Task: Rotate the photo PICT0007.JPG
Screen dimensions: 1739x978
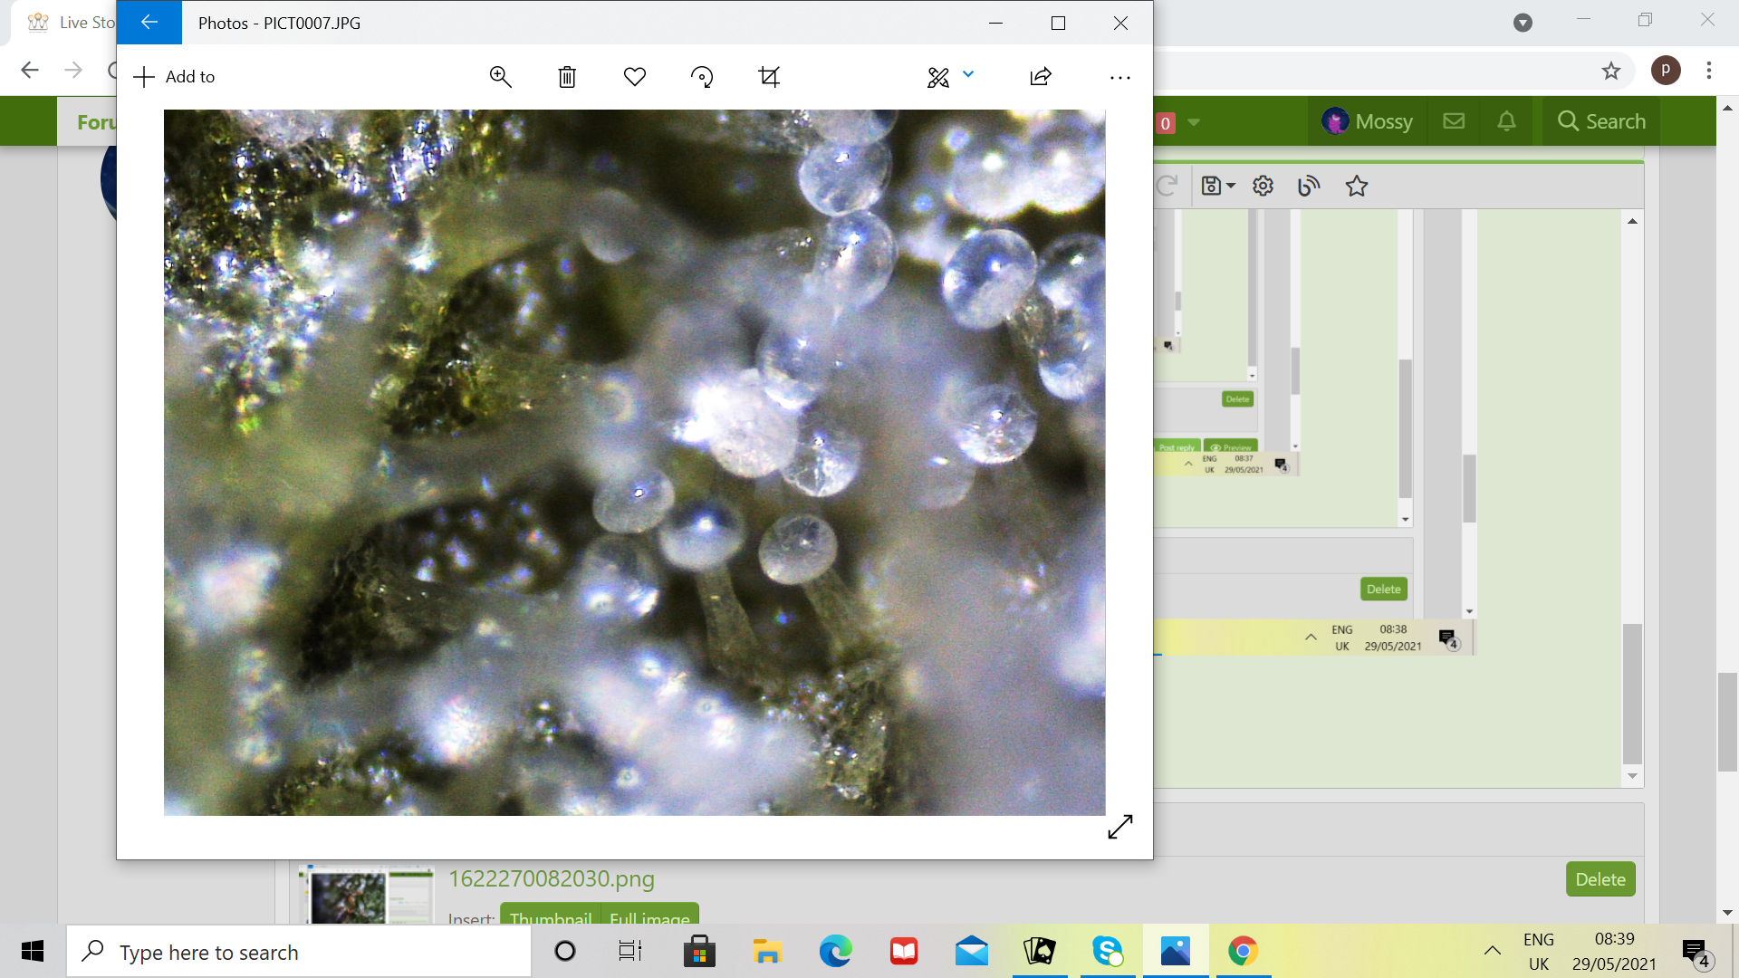Action: coord(702,77)
